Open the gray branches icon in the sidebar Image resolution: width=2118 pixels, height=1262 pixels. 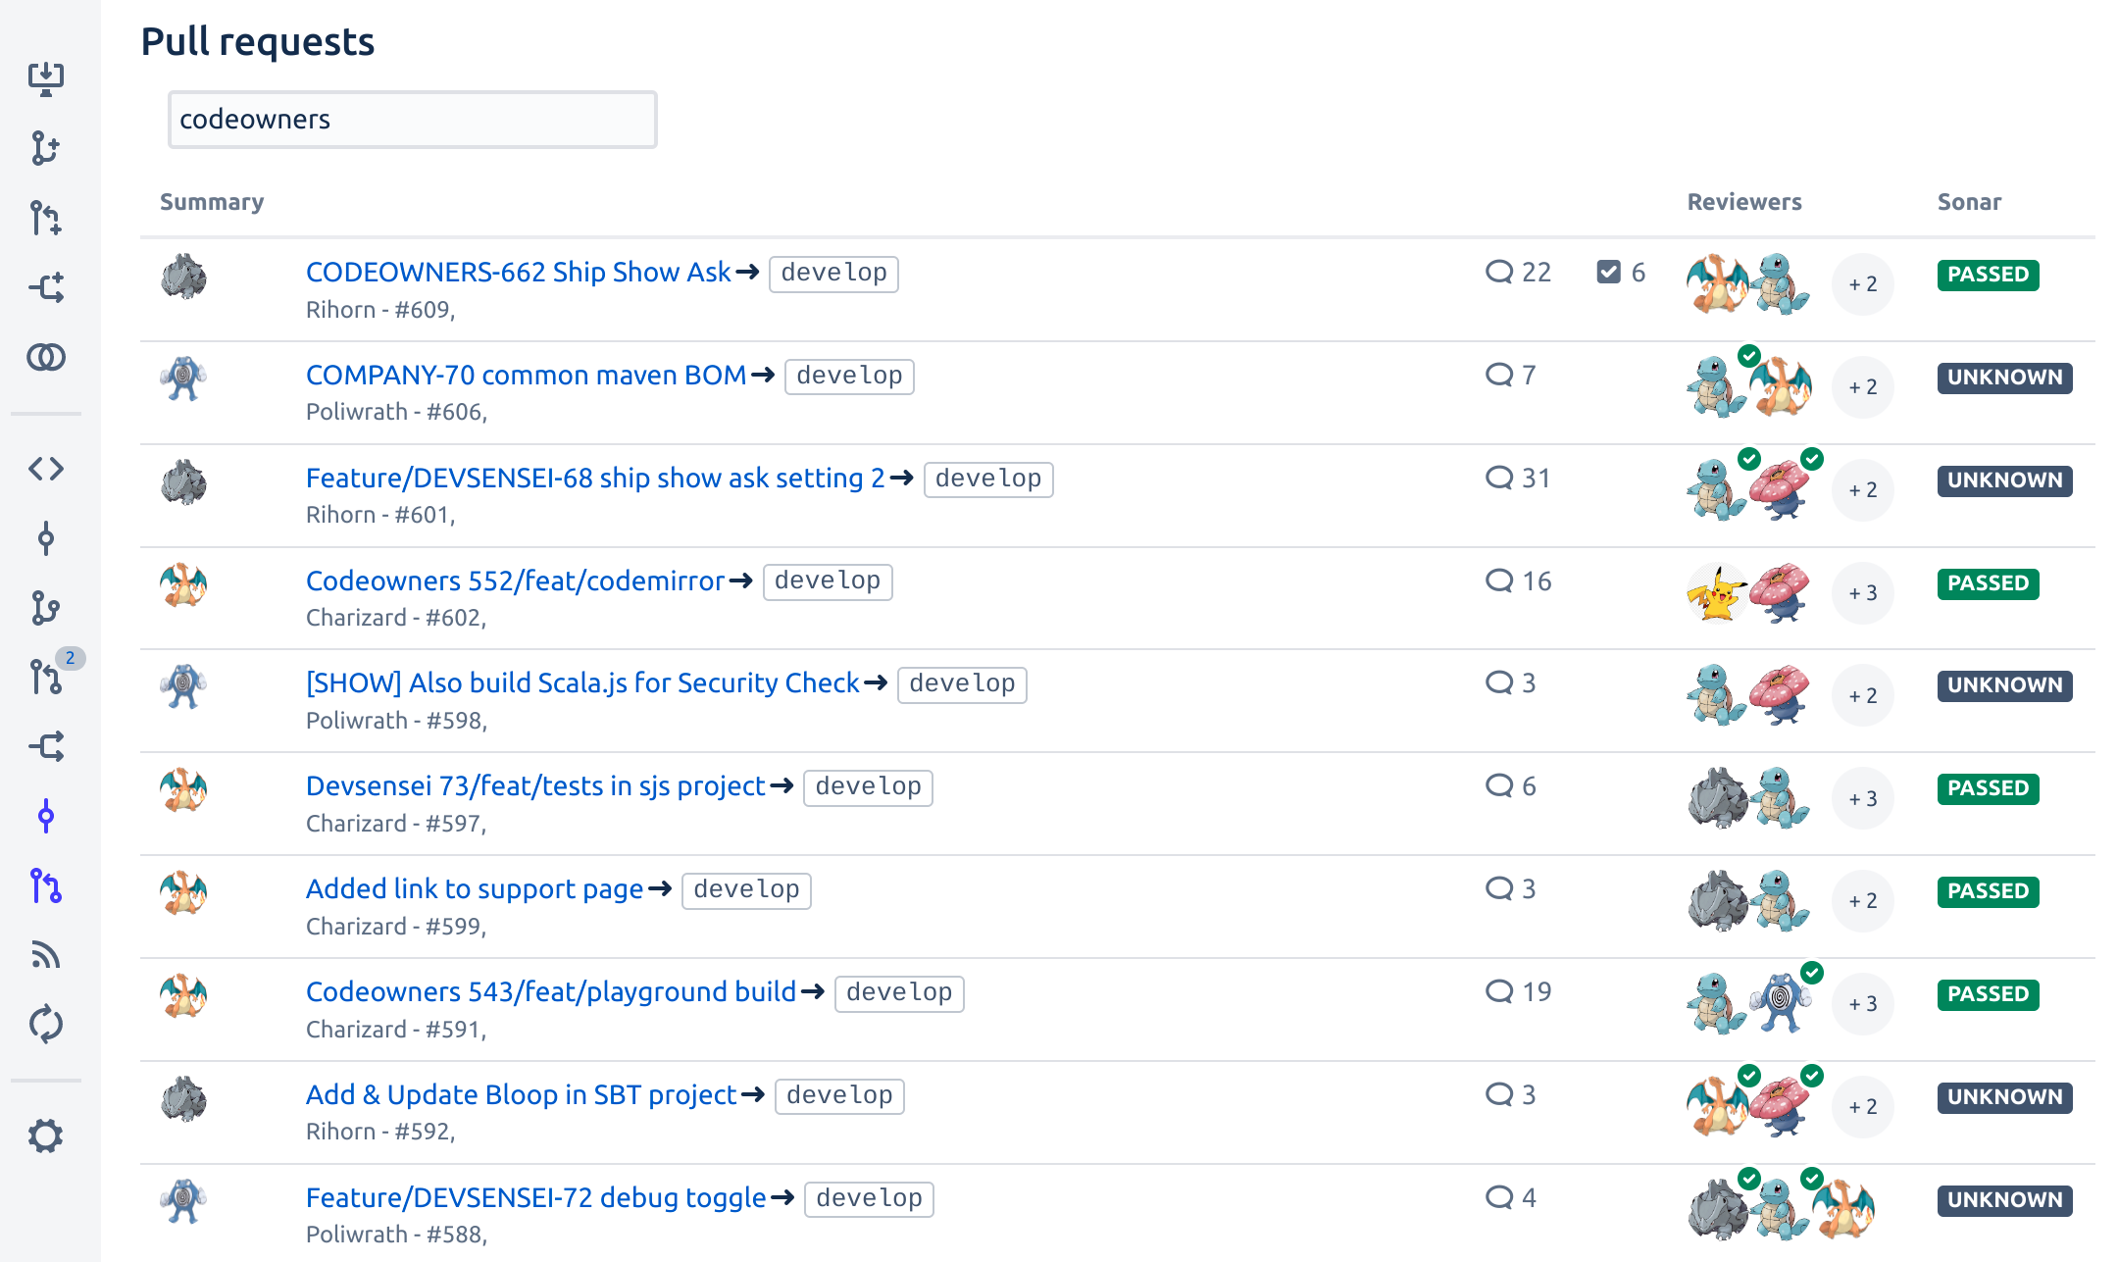(x=46, y=608)
